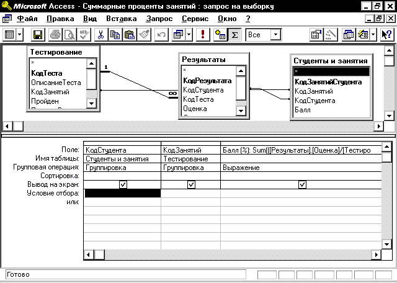Open the New Object dropdown arrow
The image size is (397, 283).
pos(373,35)
